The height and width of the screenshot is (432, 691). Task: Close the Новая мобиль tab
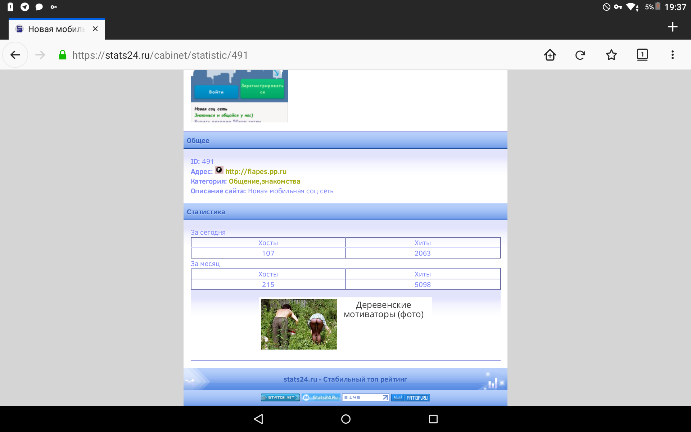click(x=95, y=29)
